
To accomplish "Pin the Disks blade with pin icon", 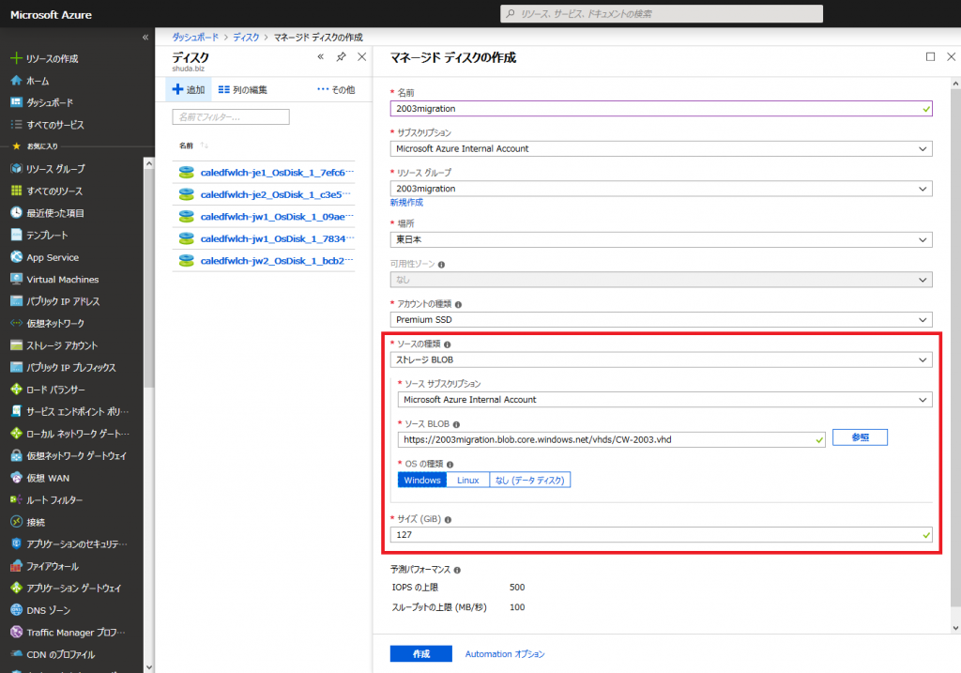I will (x=341, y=57).
